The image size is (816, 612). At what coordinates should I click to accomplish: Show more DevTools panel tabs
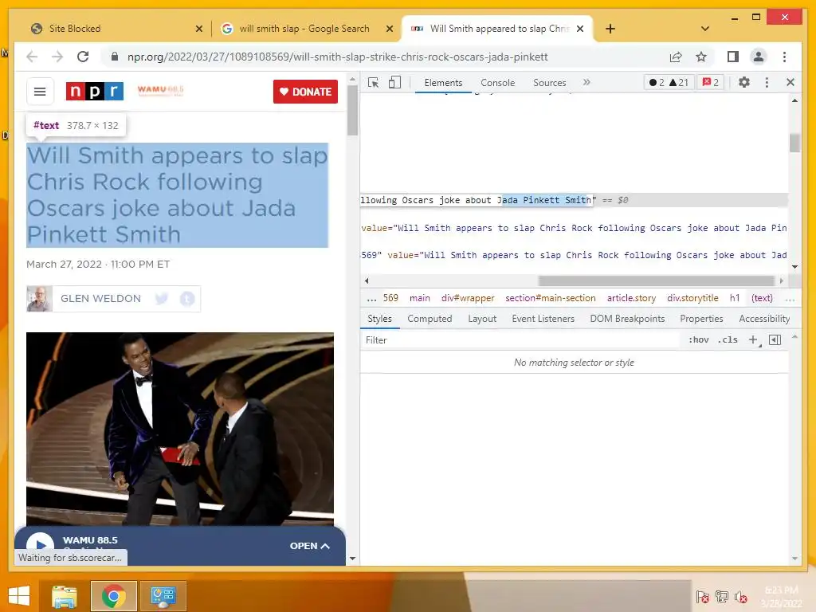coord(586,82)
